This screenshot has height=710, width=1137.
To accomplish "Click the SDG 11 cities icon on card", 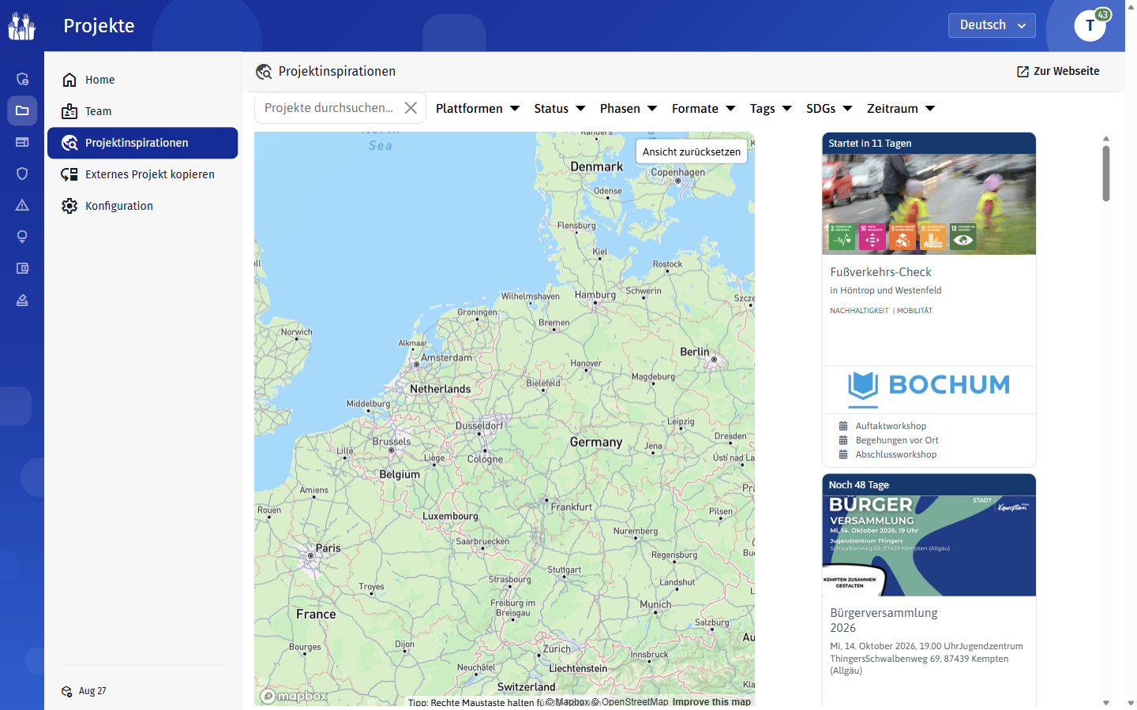I will (x=932, y=237).
